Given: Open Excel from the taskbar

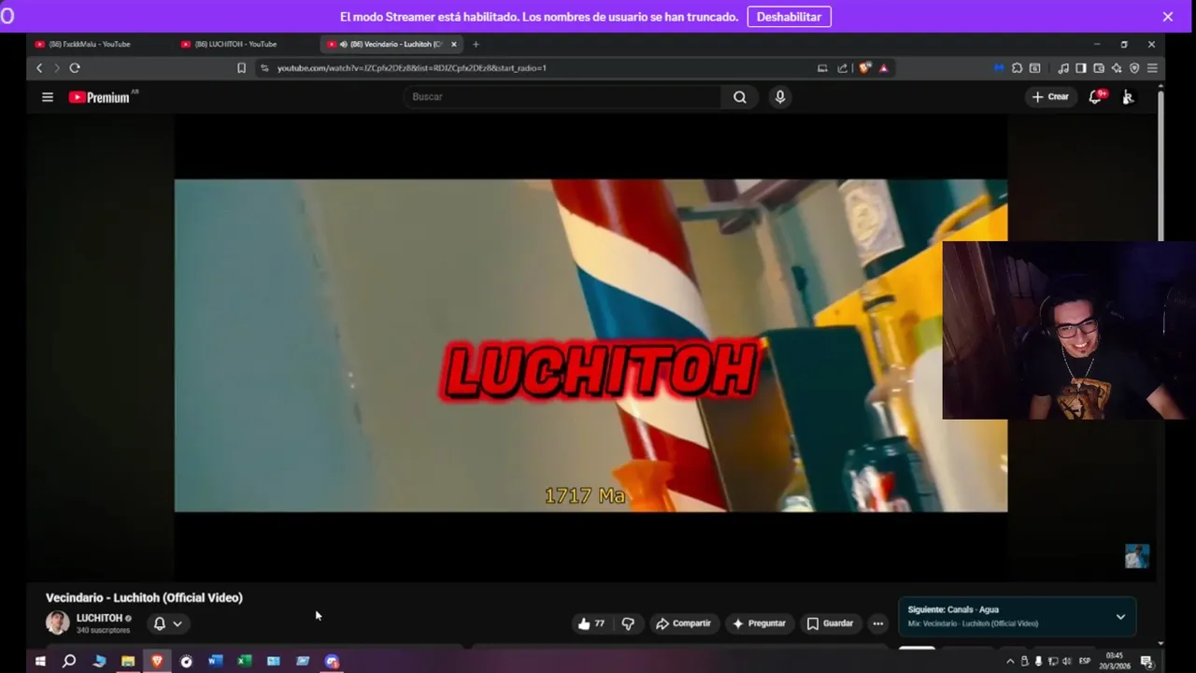Looking at the screenshot, I should point(244,661).
